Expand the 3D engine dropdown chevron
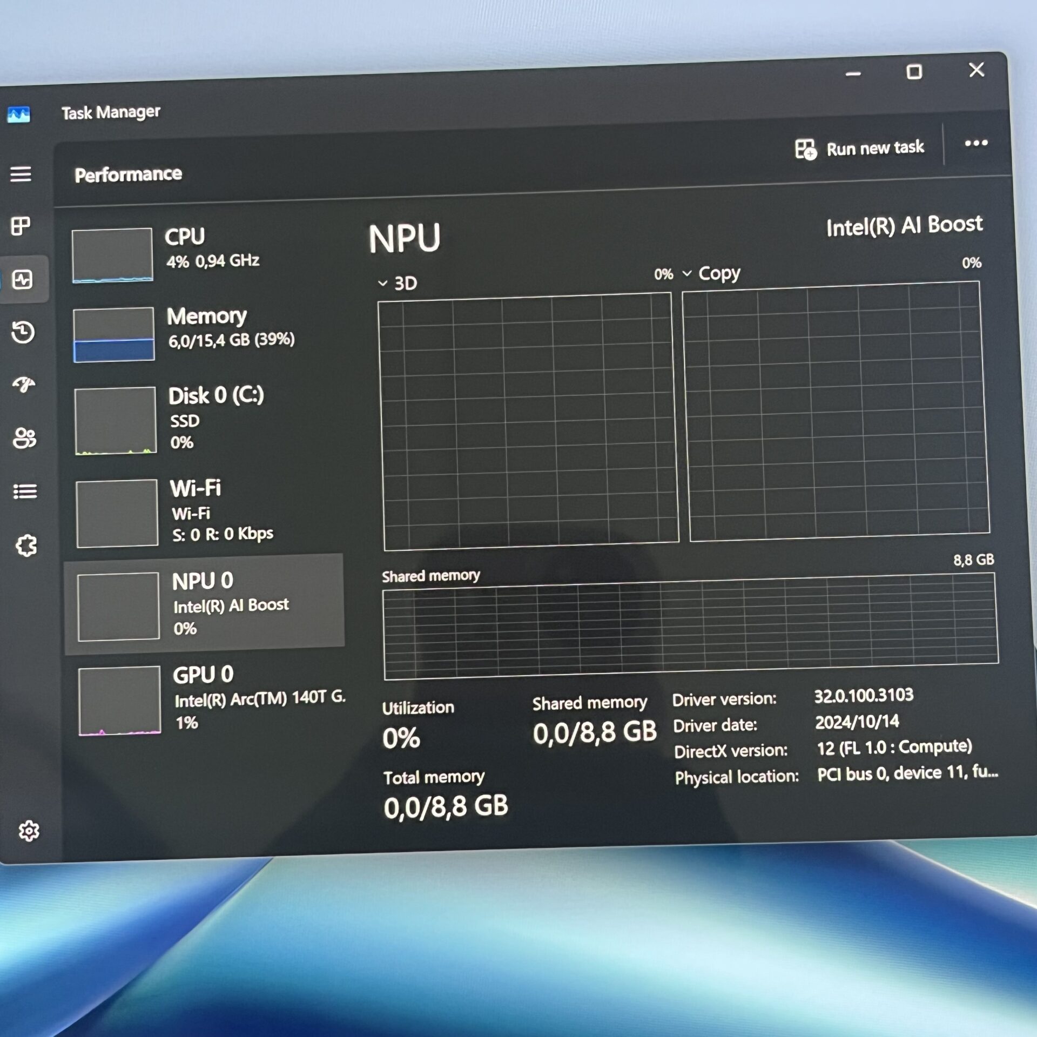1037x1037 pixels. [382, 283]
